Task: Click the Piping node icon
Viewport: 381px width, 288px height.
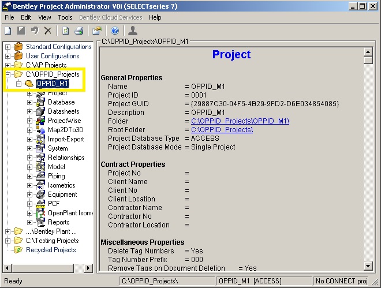Action: [40, 176]
